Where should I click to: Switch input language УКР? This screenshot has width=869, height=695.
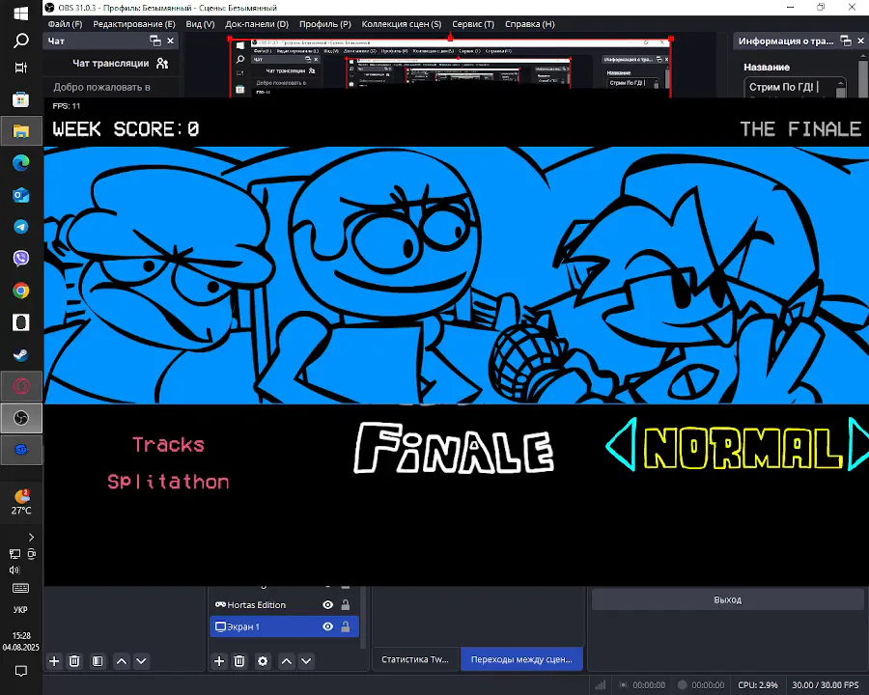tap(20, 610)
